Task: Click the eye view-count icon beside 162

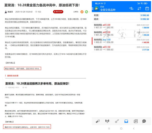Action: point(36,12)
